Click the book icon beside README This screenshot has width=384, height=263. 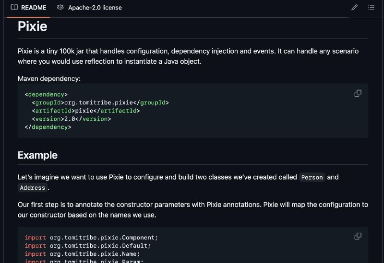pos(14,7)
